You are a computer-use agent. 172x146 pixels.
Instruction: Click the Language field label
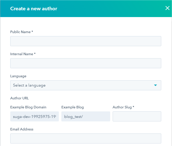[18, 76]
